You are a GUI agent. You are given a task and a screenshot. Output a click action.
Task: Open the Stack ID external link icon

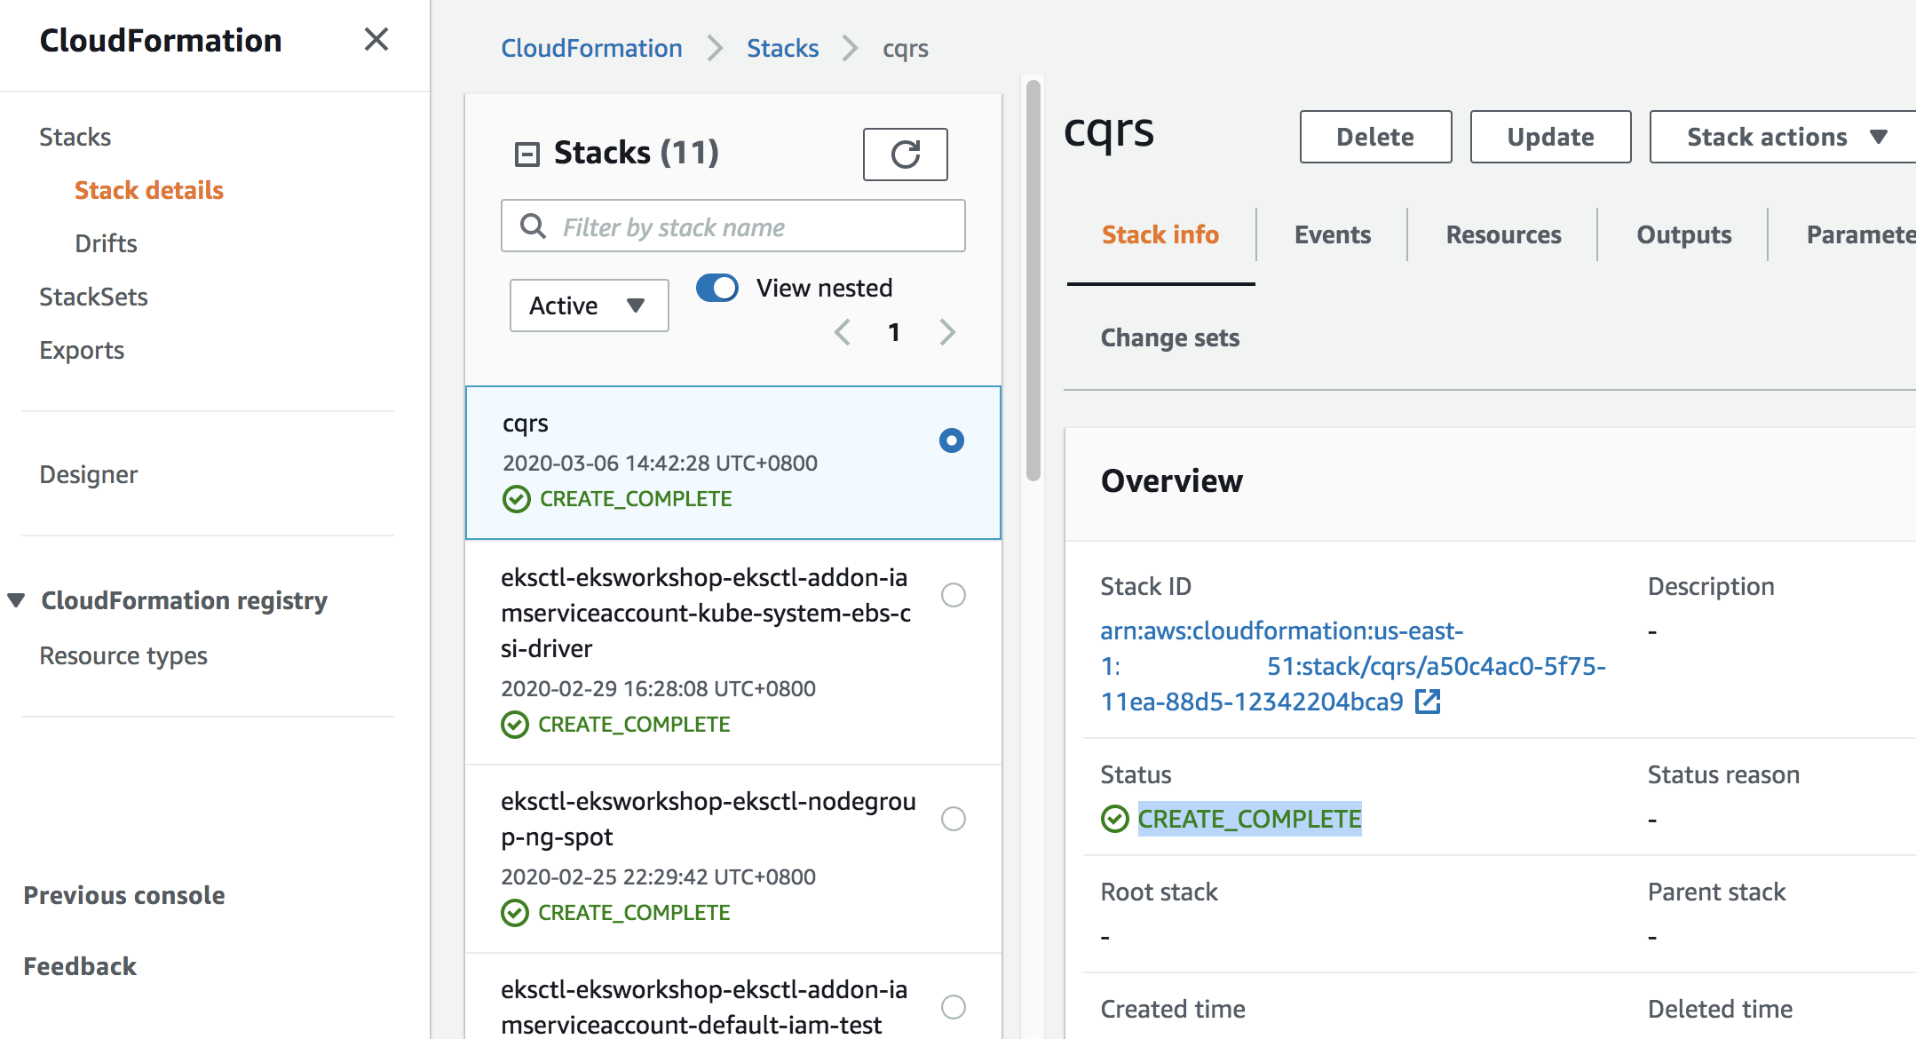click(x=1428, y=702)
